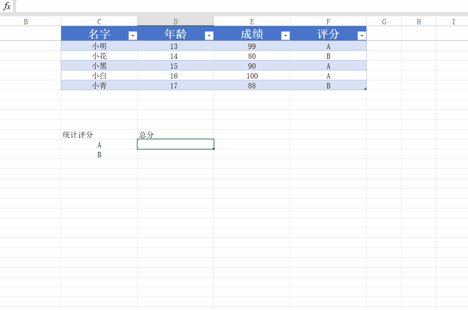468x310 pixels.
Task: Open the 名字 column filter dropdown
Action: click(133, 36)
